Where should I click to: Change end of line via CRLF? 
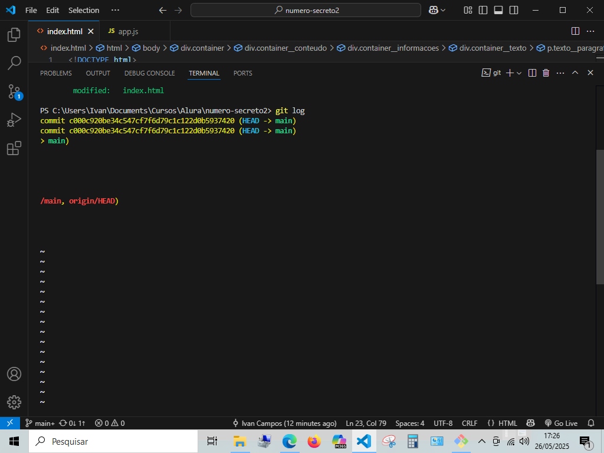coord(470,423)
